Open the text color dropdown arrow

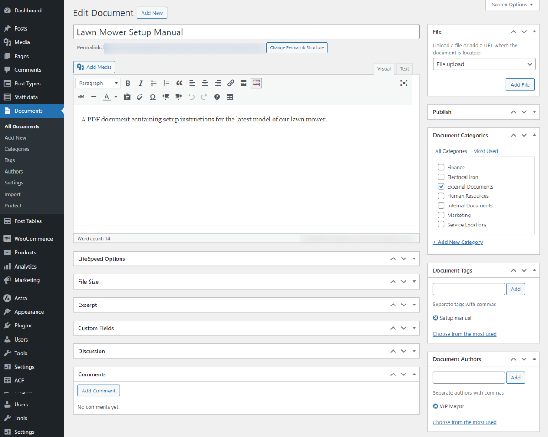[x=116, y=97]
